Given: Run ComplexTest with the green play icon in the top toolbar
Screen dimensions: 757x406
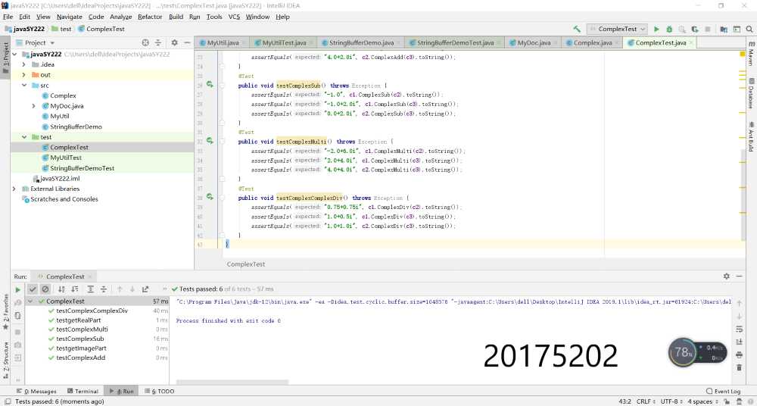Looking at the screenshot, I should tap(656, 29).
